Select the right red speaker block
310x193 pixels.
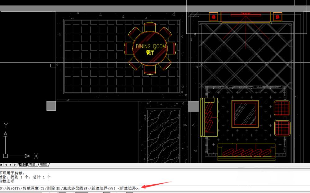[x=277, y=17]
